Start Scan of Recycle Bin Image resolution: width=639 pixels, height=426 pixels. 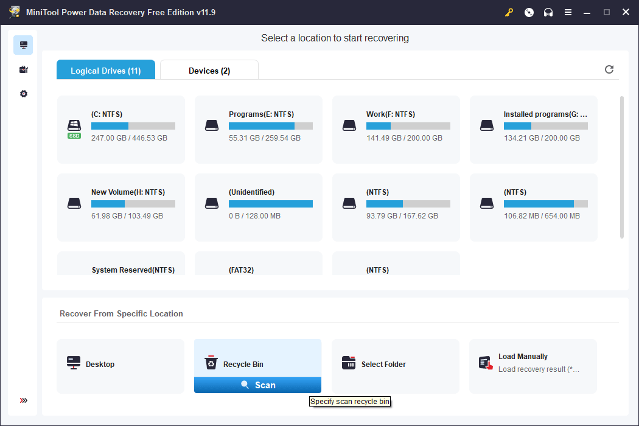click(x=257, y=385)
